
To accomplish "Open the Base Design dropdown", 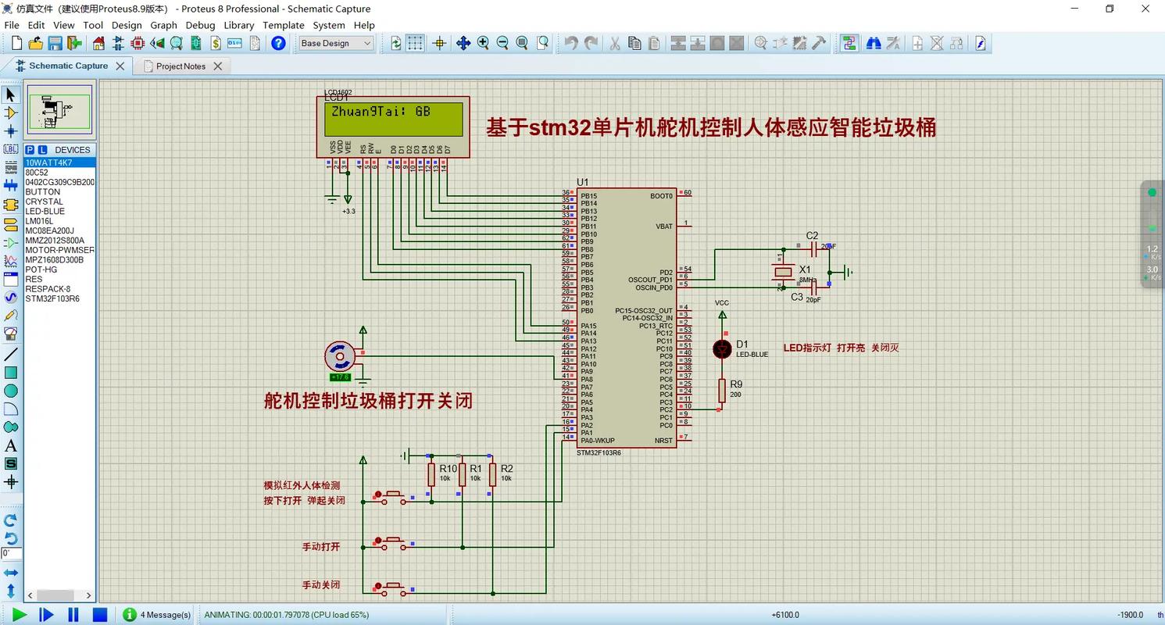I will 336,43.
